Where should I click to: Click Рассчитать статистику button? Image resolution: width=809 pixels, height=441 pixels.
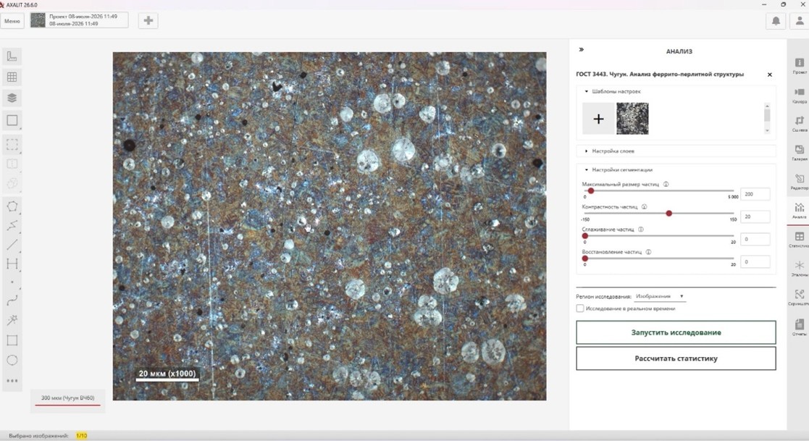(676, 358)
